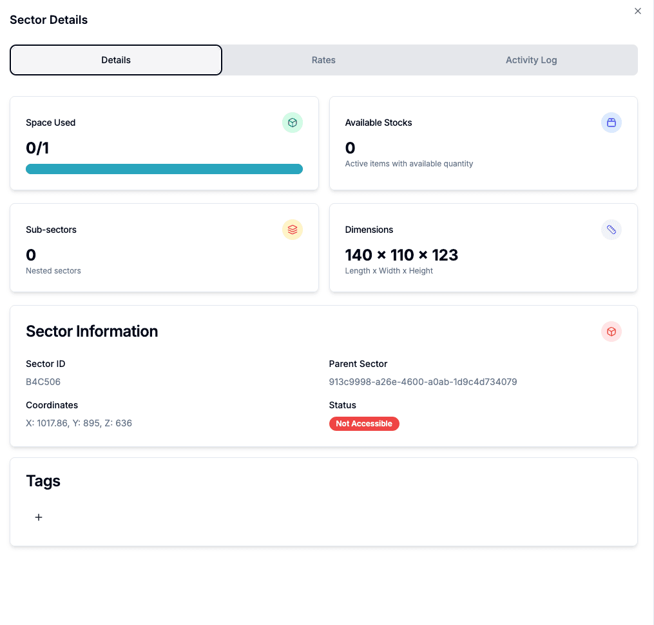Close the Sector Details panel
Image resolution: width=654 pixels, height=625 pixels.
coord(638,11)
